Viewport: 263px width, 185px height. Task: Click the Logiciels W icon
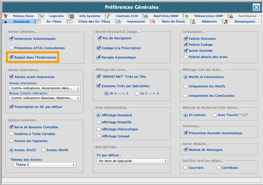[42, 16]
